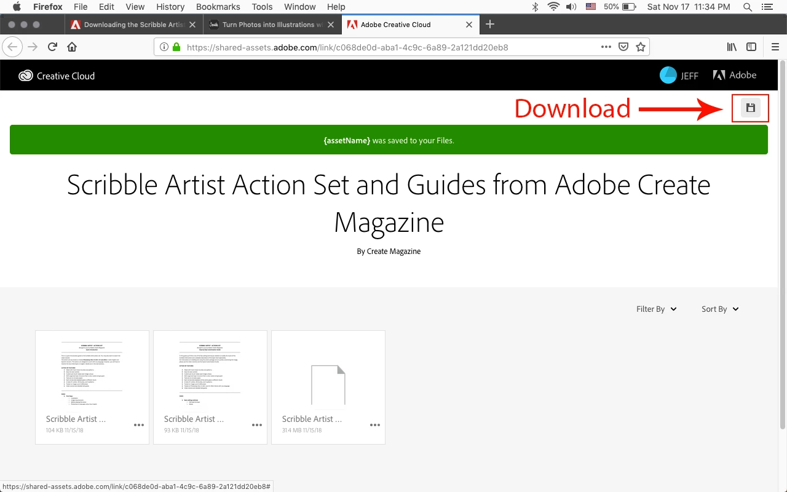The height and width of the screenshot is (492, 787).
Task: Bookmark this page with the star
Action: 640,47
